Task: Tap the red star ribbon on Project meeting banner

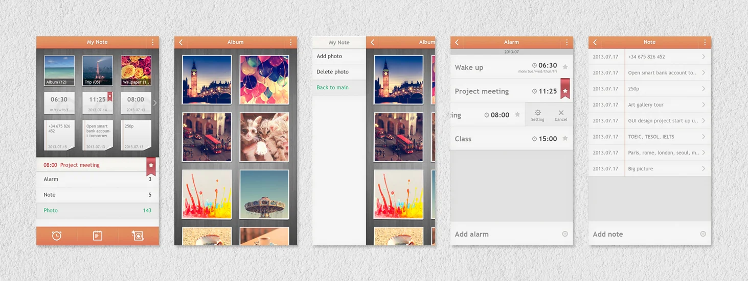Action: 151,166
